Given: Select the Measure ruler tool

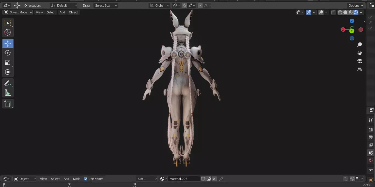Looking at the screenshot, I should [x=8, y=93].
